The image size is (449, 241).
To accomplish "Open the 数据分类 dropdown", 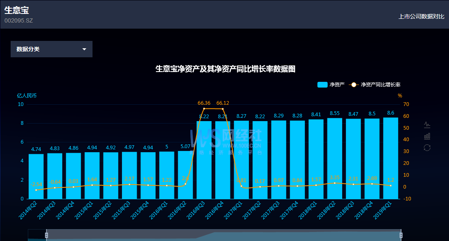I will coord(52,49).
